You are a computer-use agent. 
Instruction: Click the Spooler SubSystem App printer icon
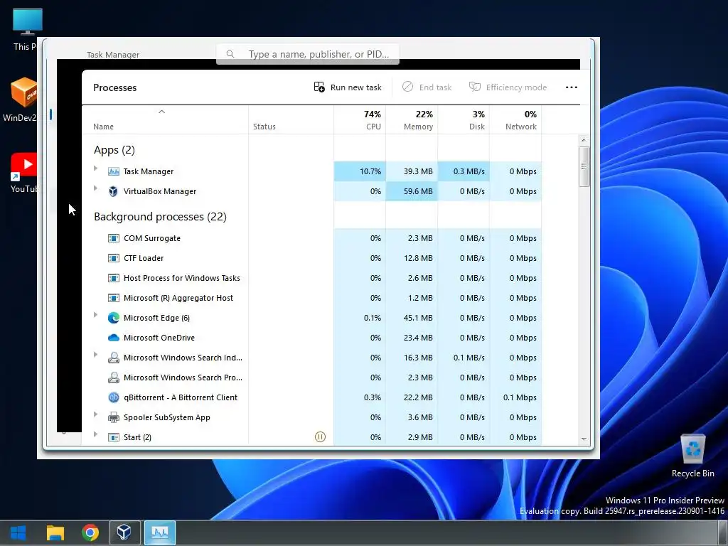pos(114,417)
